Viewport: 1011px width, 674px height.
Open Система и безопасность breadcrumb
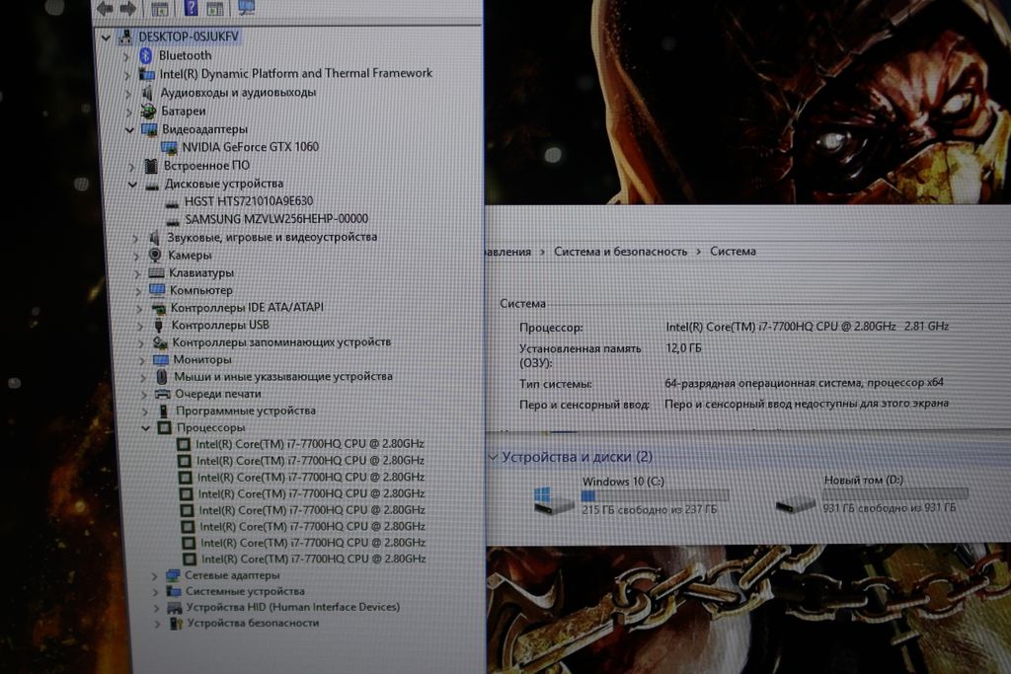(x=620, y=252)
